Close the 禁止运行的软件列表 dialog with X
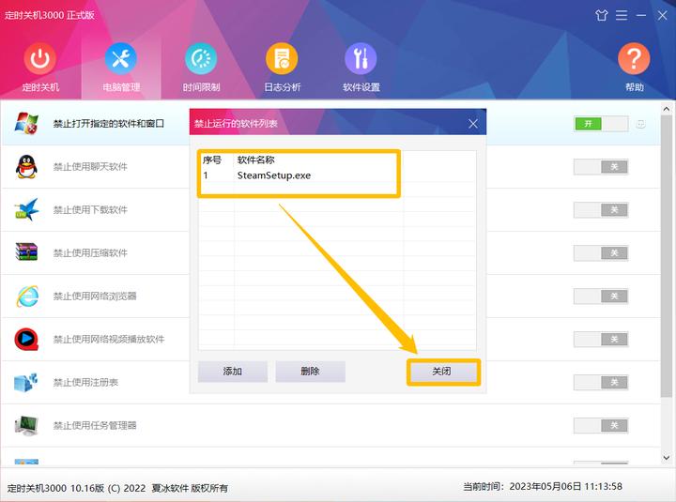The image size is (676, 502). point(473,124)
